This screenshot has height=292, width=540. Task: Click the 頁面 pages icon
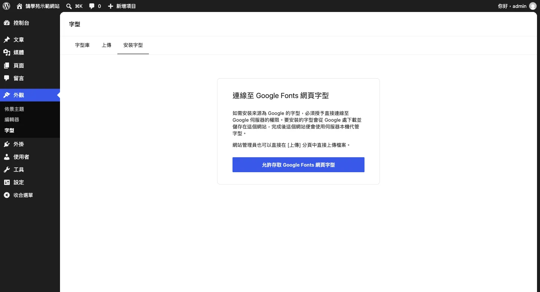pos(7,66)
